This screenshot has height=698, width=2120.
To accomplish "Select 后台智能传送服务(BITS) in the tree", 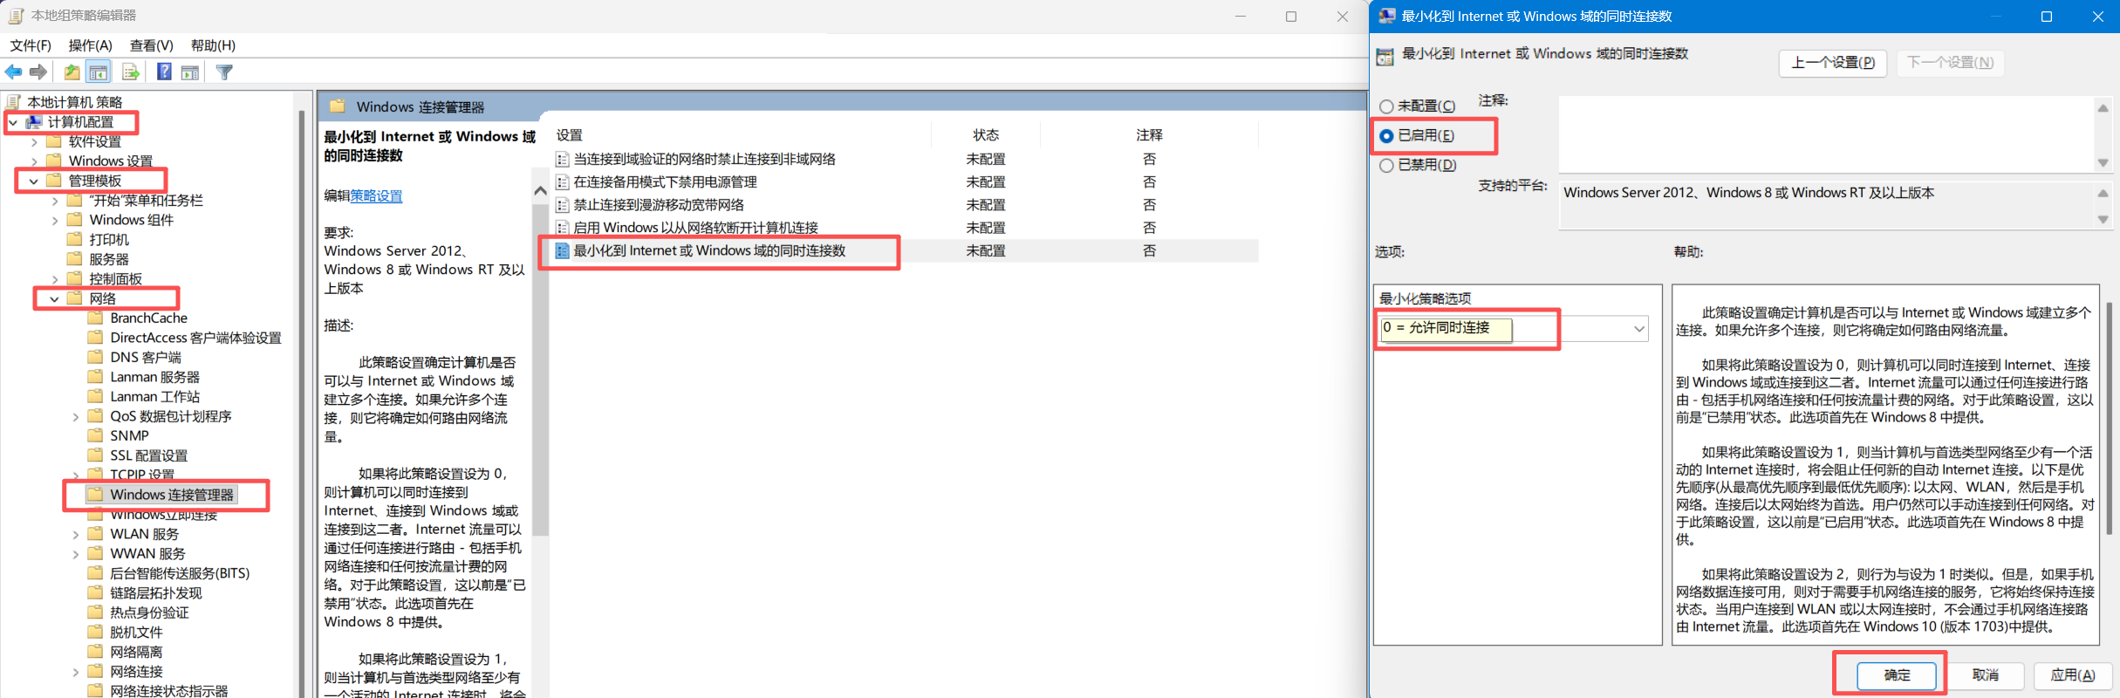I will click(180, 573).
